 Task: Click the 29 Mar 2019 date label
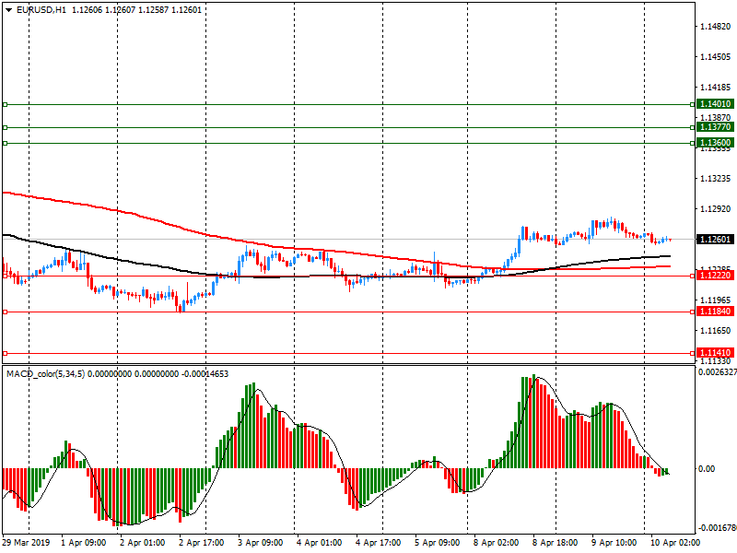26,543
